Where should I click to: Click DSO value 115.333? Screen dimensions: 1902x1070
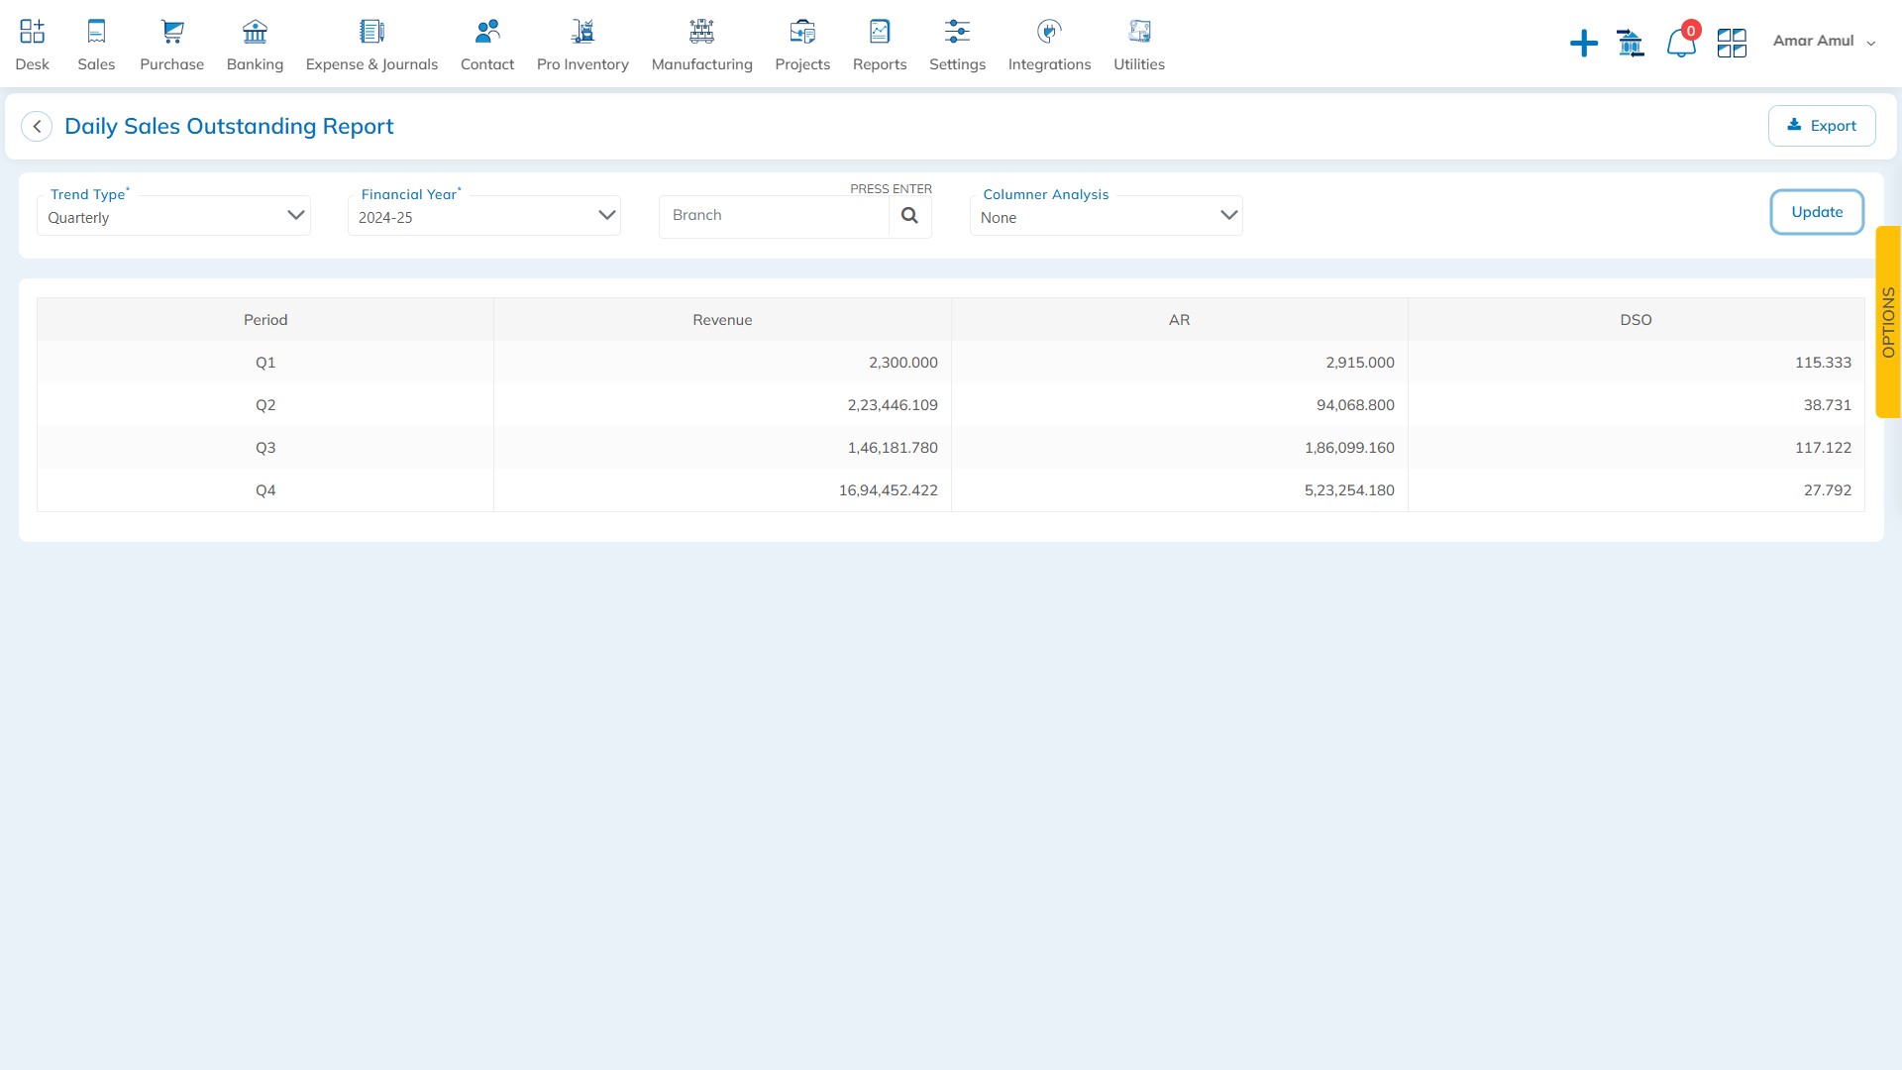1823,363
